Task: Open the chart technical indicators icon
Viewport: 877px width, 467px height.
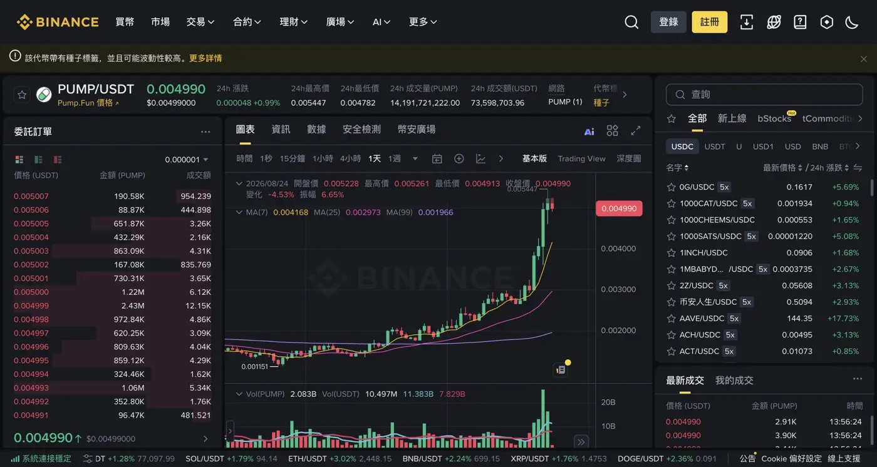Action: [x=480, y=159]
